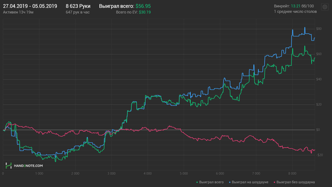
Task: Click the $60 y-axis label
Action: click(x=319, y=54)
